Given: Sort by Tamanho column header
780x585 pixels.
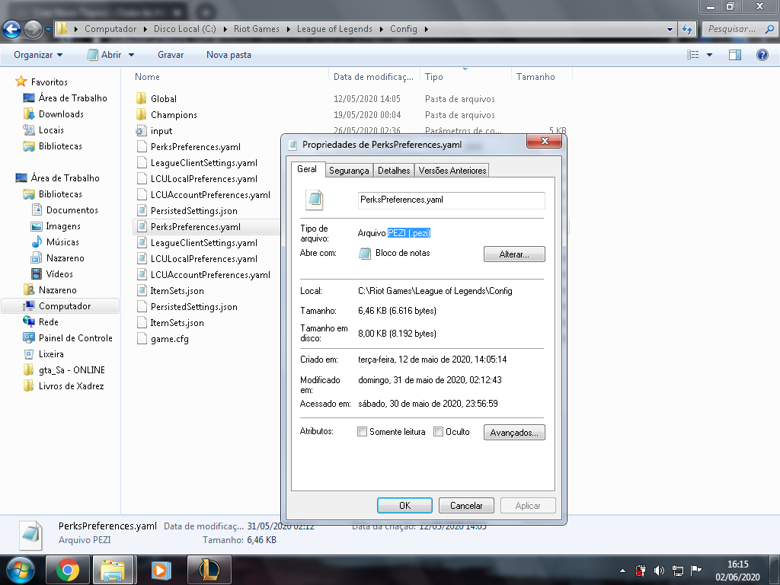Looking at the screenshot, I should (x=542, y=77).
